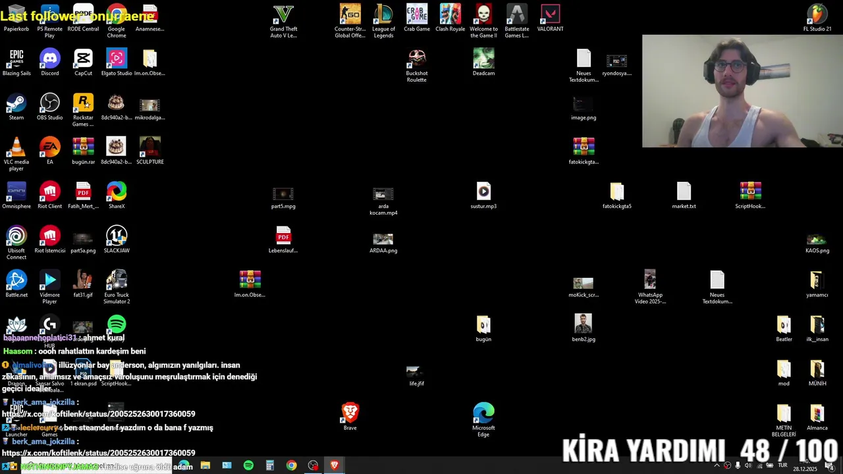Open Euro Truck Simulator 2 shortcut
Viewport: 843px width, 474px height.
click(117, 286)
